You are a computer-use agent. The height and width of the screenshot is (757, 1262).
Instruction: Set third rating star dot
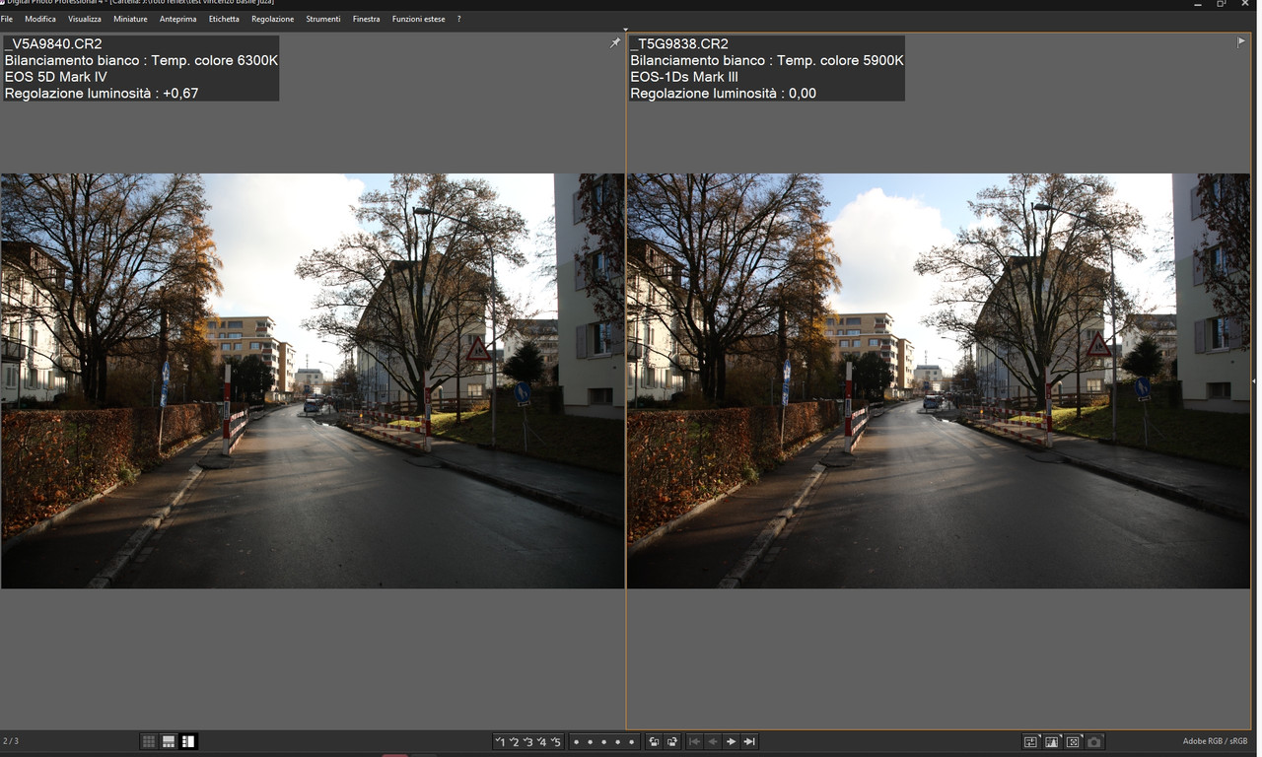[603, 741]
